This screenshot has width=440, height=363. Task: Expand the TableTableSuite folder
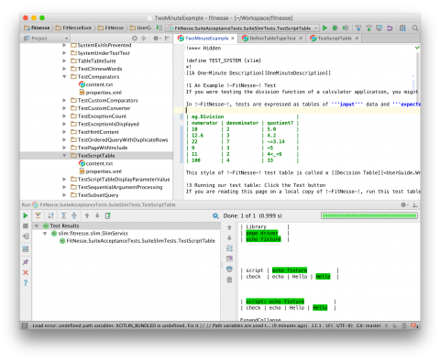click(x=64, y=60)
